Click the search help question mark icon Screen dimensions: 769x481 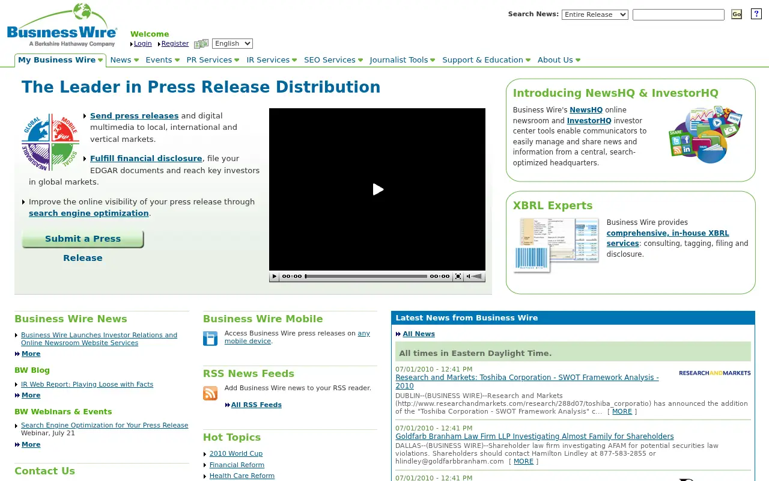tap(756, 14)
